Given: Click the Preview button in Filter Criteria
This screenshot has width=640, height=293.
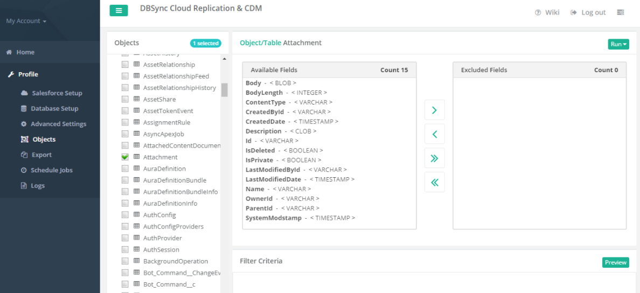Looking at the screenshot, I should (615, 262).
